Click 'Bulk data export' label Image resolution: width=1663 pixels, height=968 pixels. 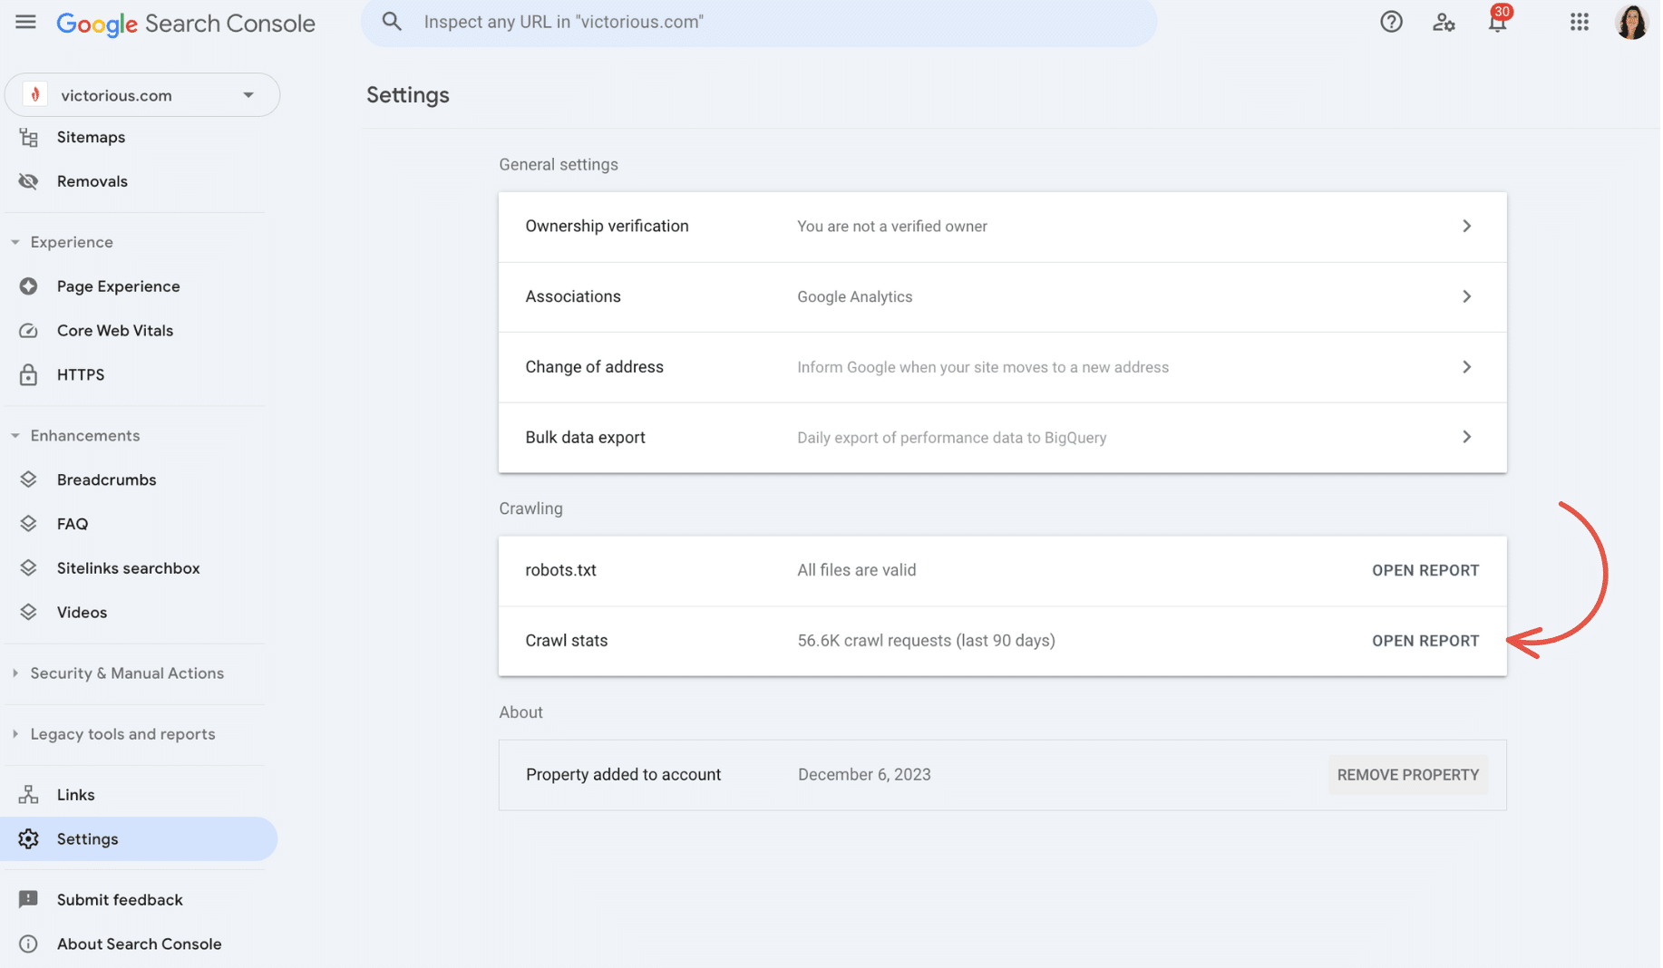[586, 437]
